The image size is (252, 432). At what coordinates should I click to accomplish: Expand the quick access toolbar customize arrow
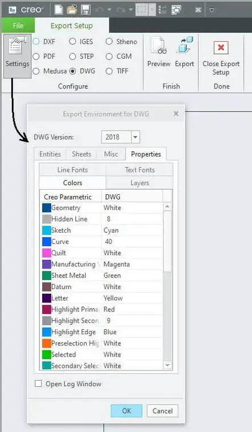[212, 10]
